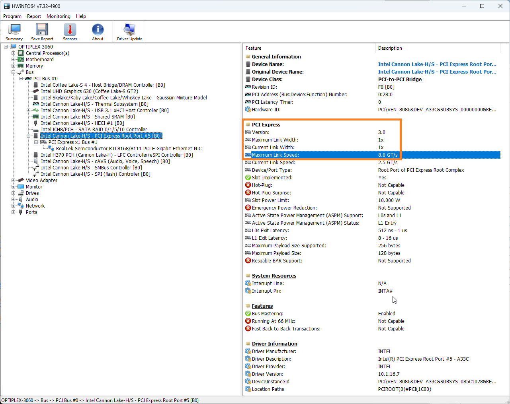Click the PCI Address row PCI icon
The width and height of the screenshot is (510, 404).
click(248, 94)
